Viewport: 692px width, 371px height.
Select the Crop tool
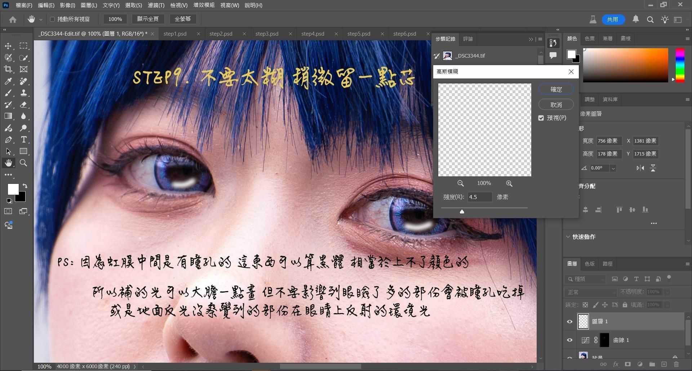pyautogui.click(x=8, y=69)
